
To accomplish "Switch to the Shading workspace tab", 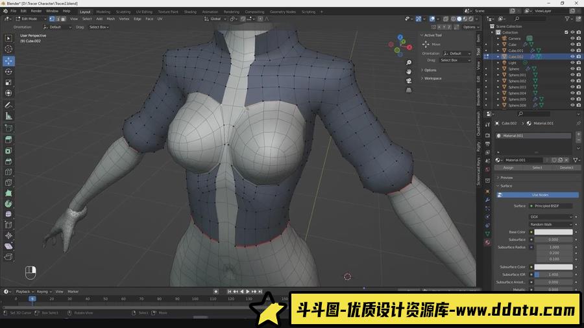I will coord(190,12).
